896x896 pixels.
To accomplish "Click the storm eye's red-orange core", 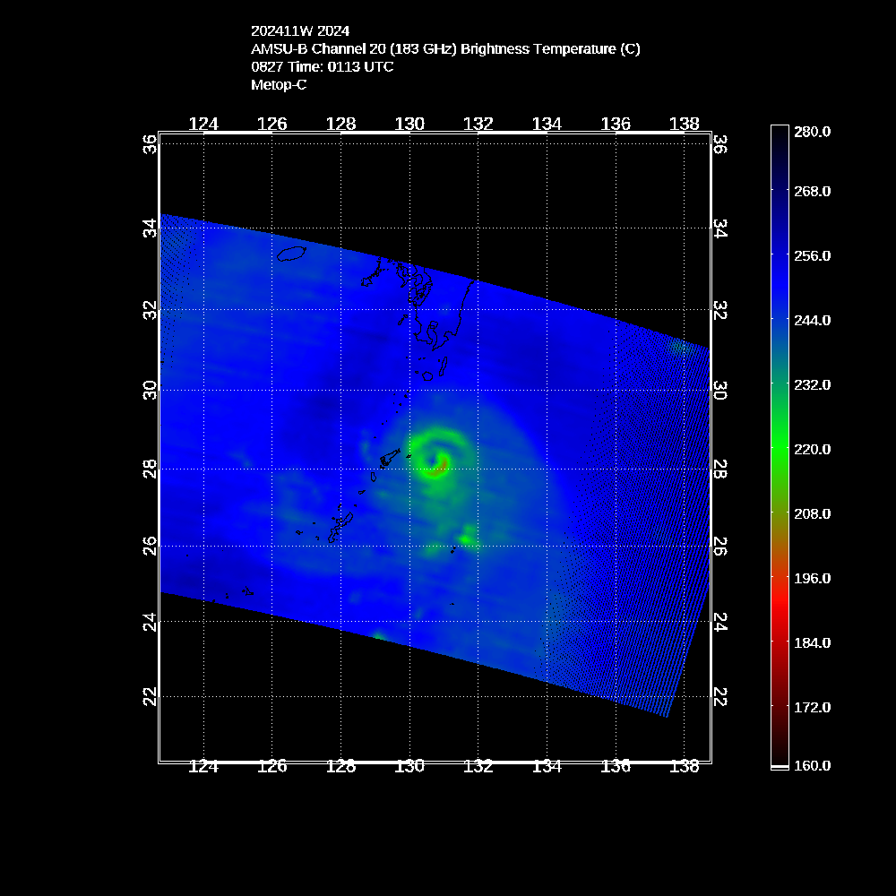I will click(x=441, y=464).
